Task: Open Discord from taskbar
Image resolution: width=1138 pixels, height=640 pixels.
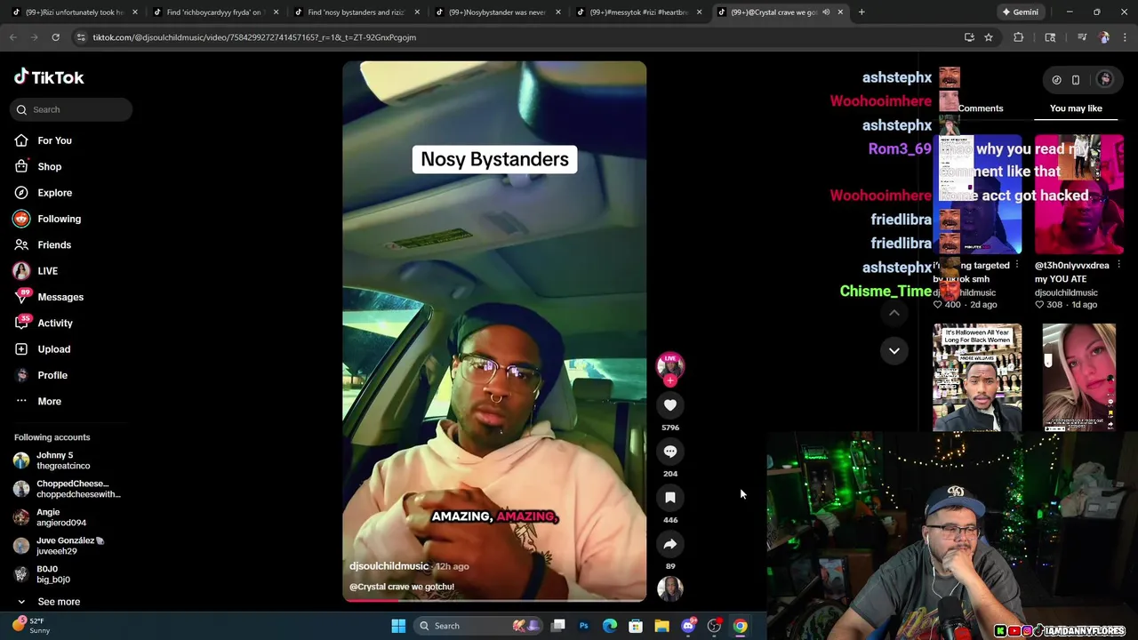Action: pyautogui.click(x=688, y=626)
